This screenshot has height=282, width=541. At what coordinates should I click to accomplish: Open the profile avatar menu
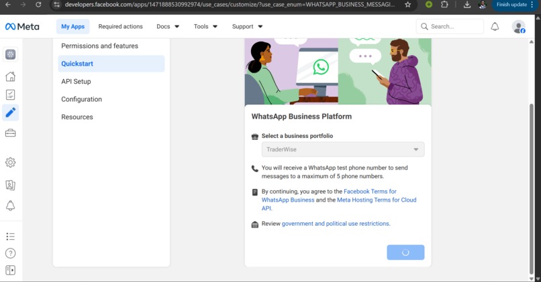tap(518, 27)
